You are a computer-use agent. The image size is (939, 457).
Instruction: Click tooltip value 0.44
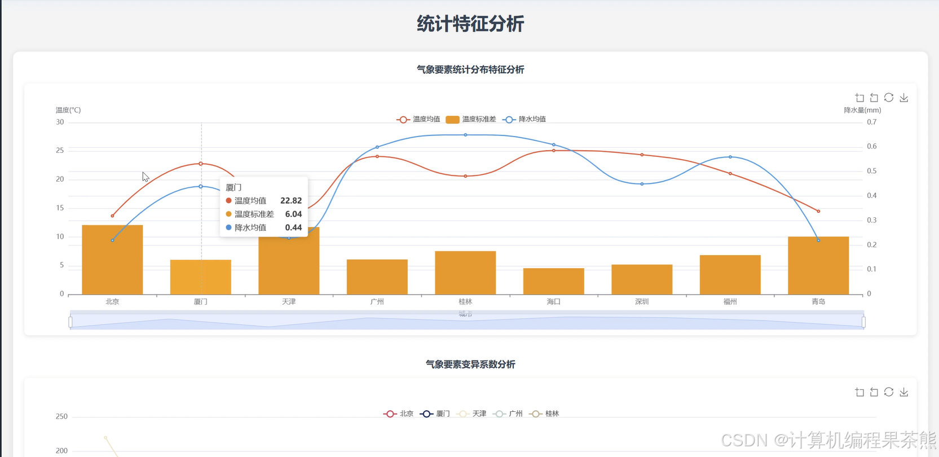(x=293, y=227)
